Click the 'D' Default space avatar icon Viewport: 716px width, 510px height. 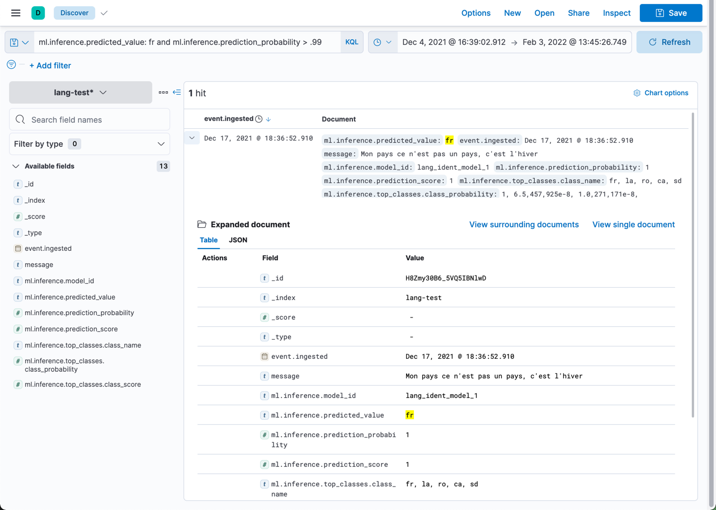(37, 12)
